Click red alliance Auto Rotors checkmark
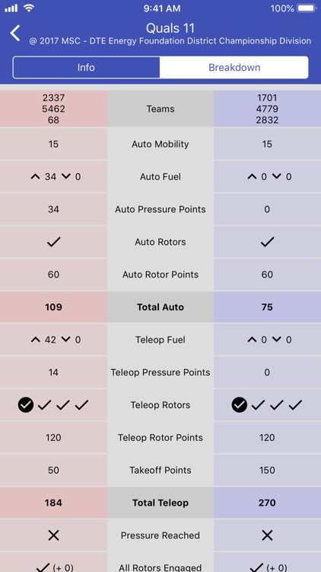321x572 pixels. (x=53, y=243)
